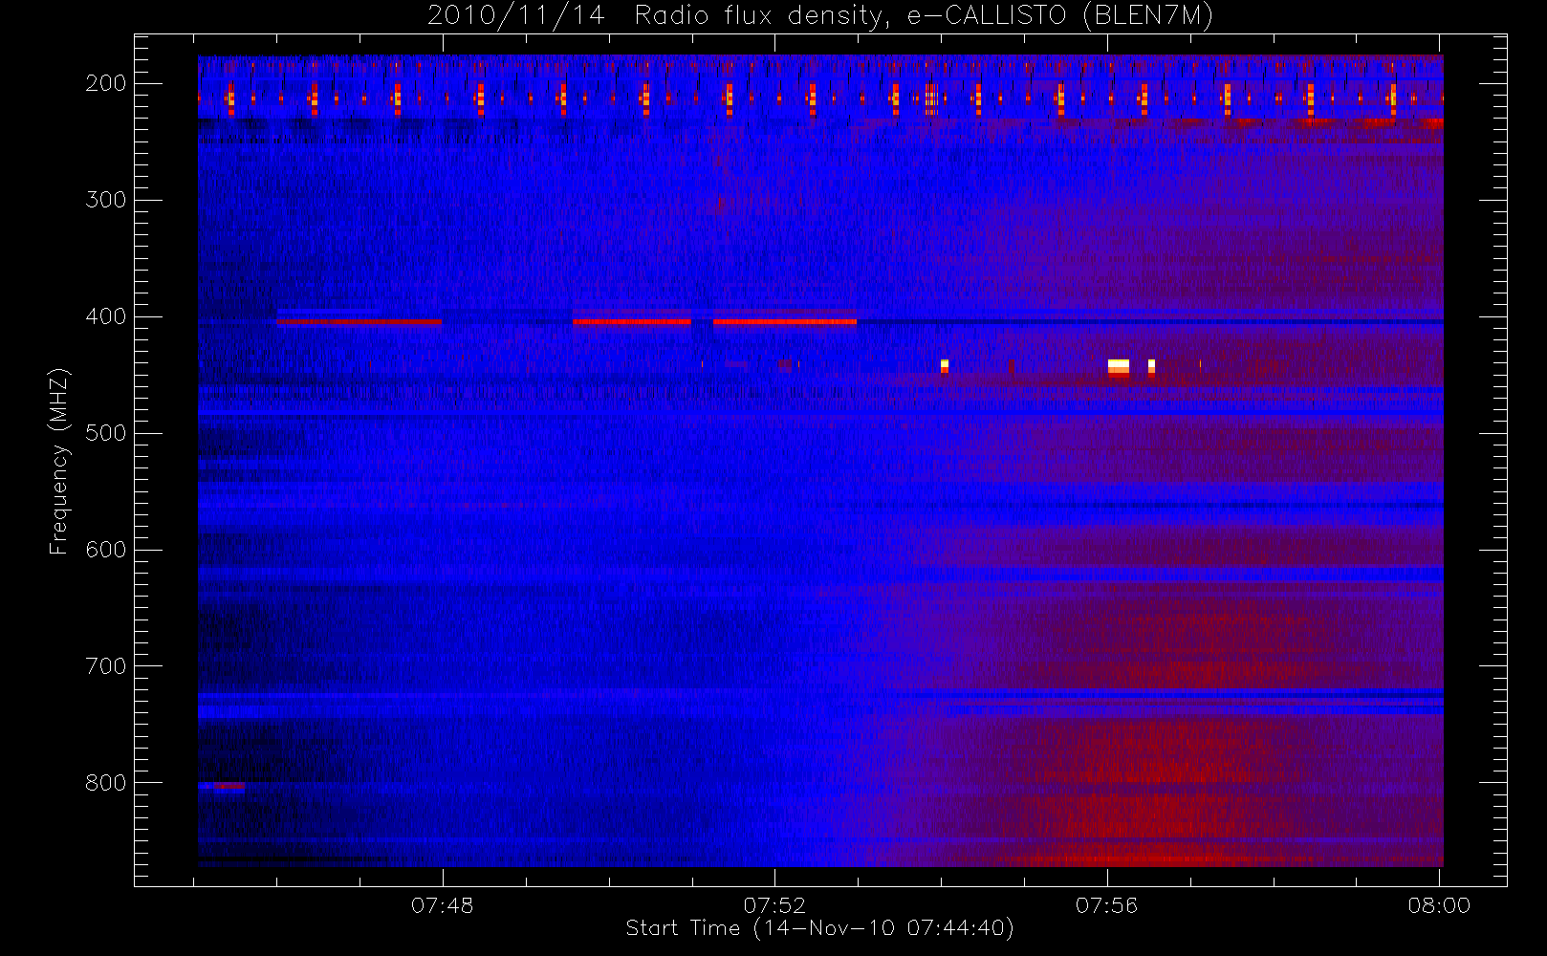
Task: Click the 700 frequency tick label
Action: coord(106,666)
